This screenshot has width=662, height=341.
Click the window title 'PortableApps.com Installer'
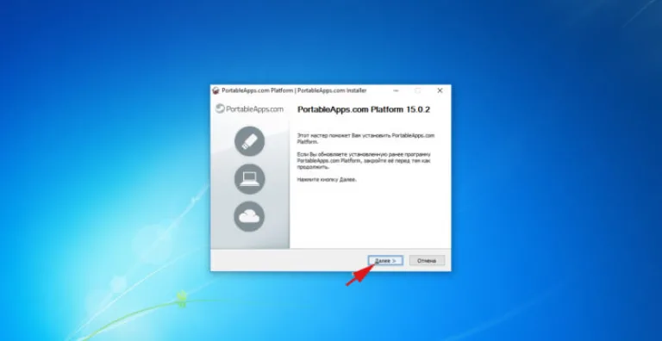point(332,90)
